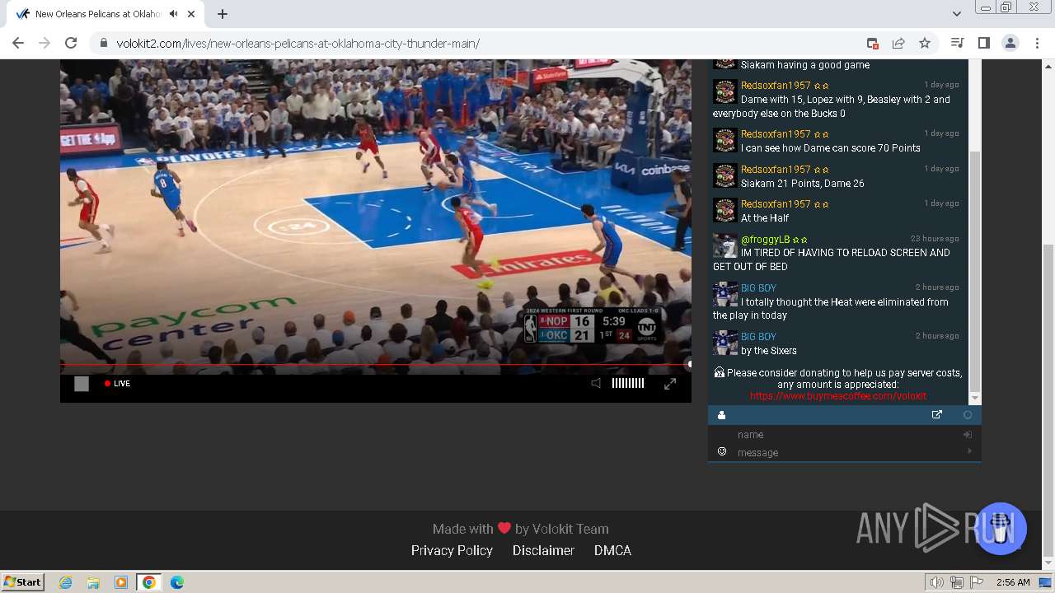Click the chat message field
The width and height of the screenshot is (1055, 593).
click(x=849, y=452)
